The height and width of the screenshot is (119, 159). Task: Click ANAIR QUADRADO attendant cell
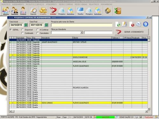pyautogui.click(x=57, y=42)
